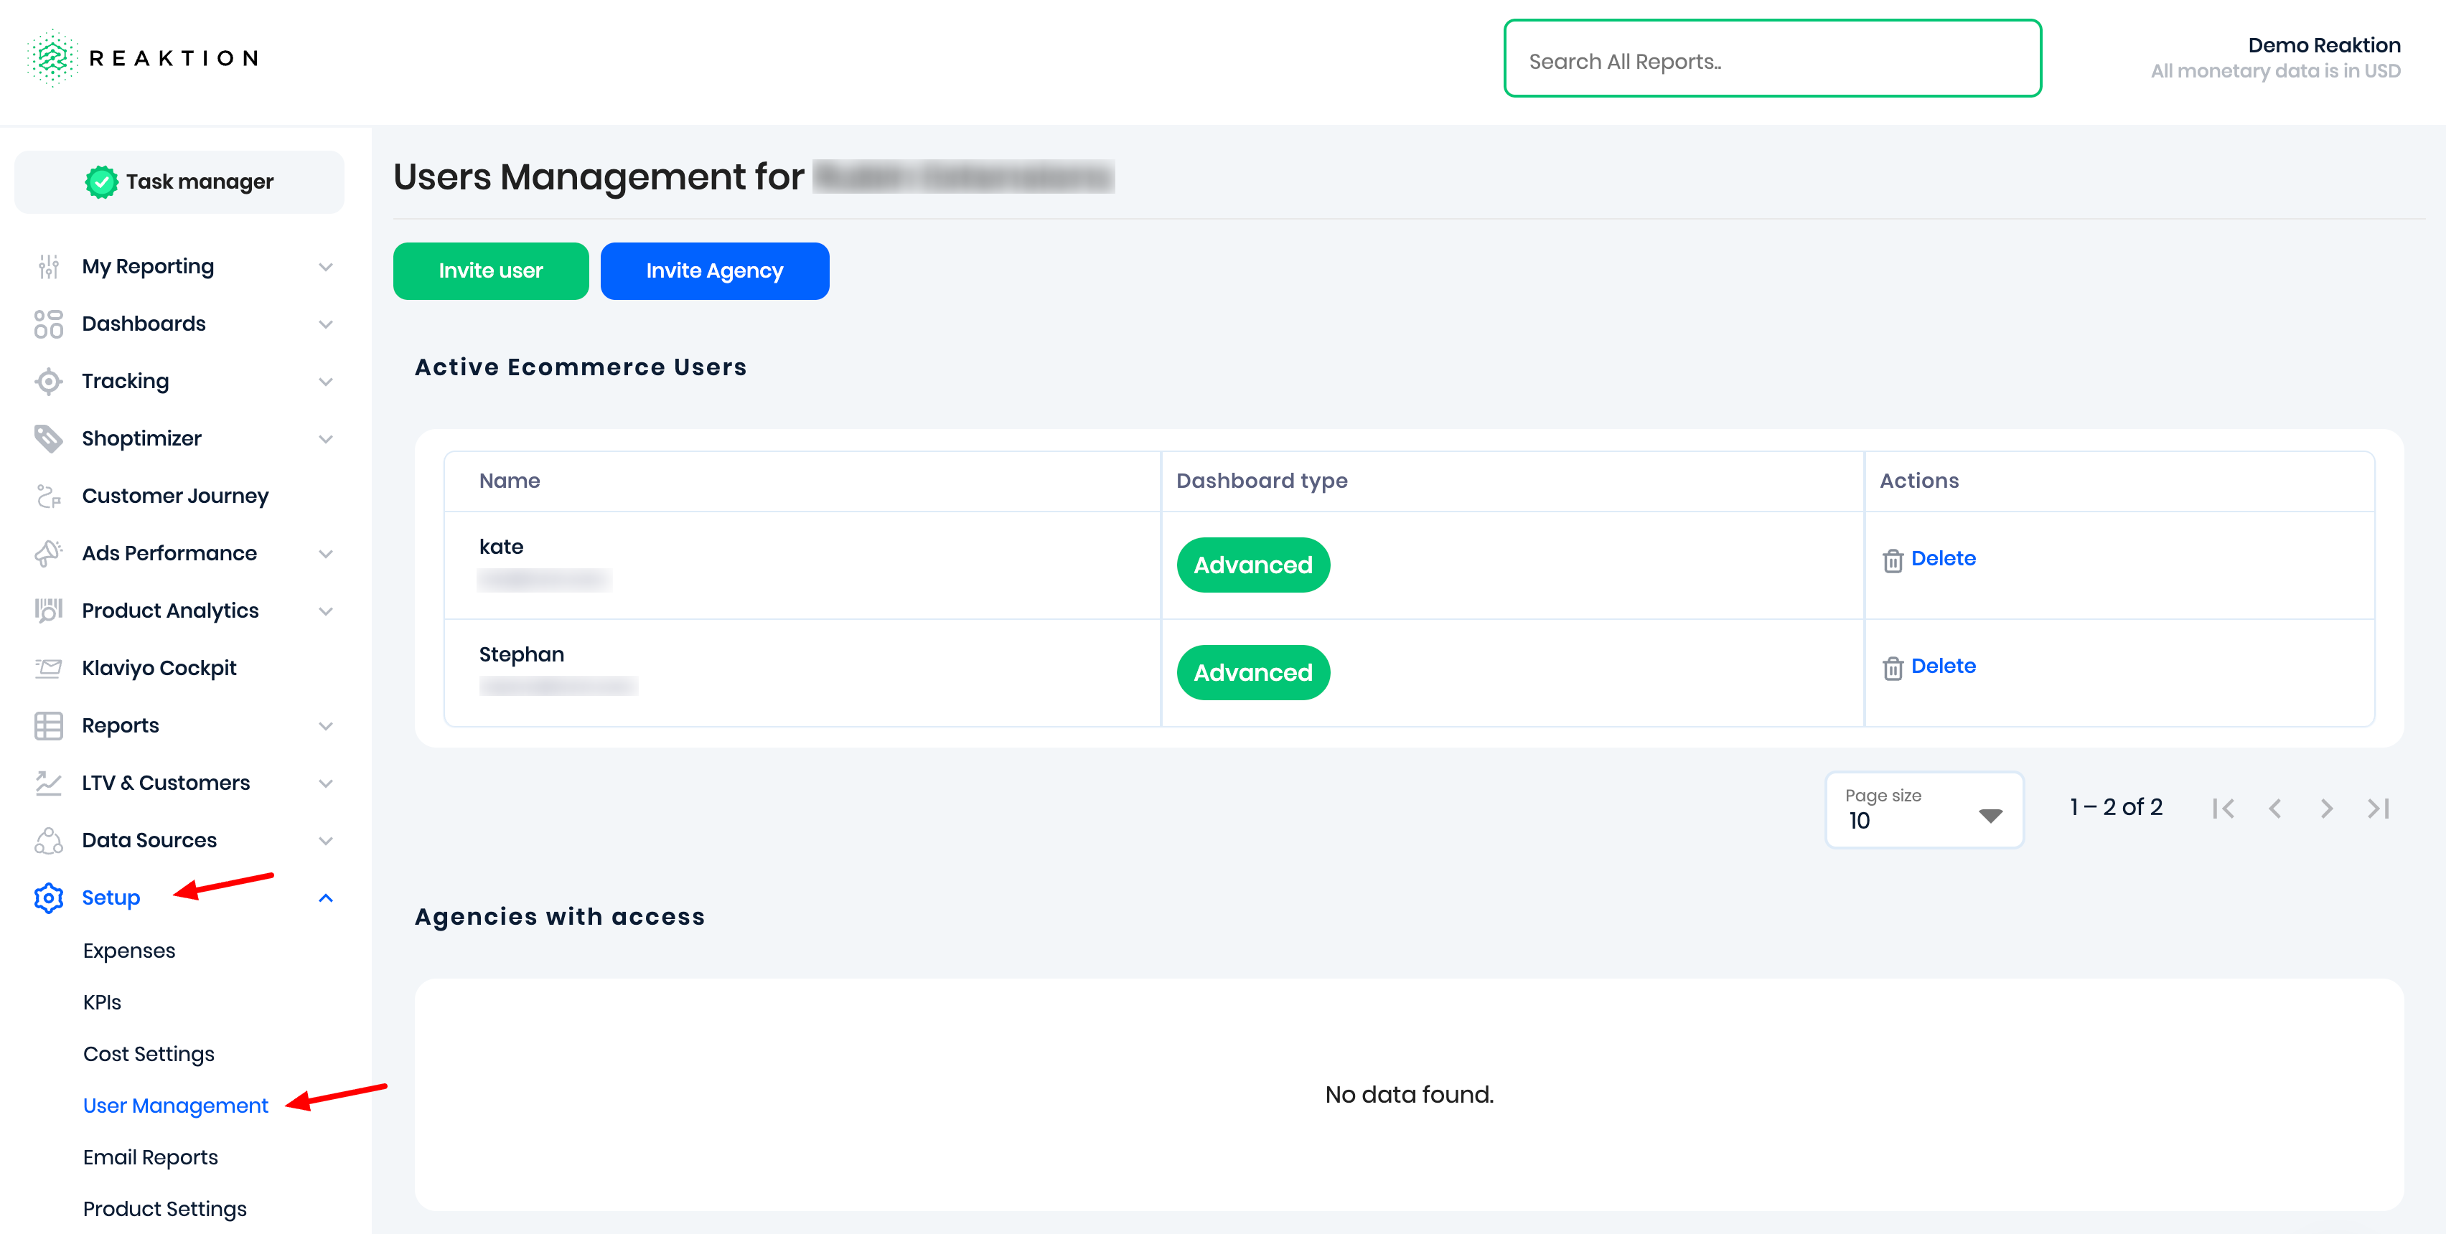Click the Tracking target icon
This screenshot has height=1234, width=2446.
48,382
